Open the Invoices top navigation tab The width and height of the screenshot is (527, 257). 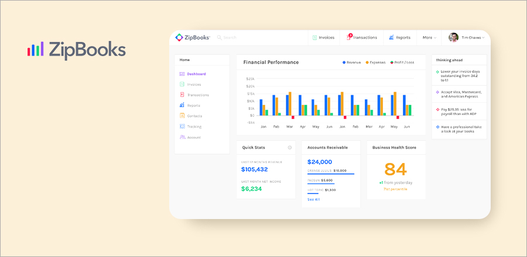click(x=324, y=37)
